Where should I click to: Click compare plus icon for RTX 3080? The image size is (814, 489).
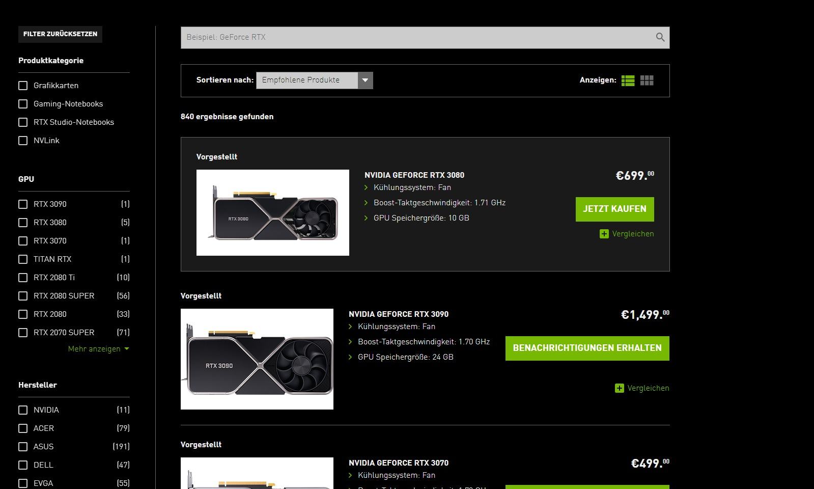[604, 234]
